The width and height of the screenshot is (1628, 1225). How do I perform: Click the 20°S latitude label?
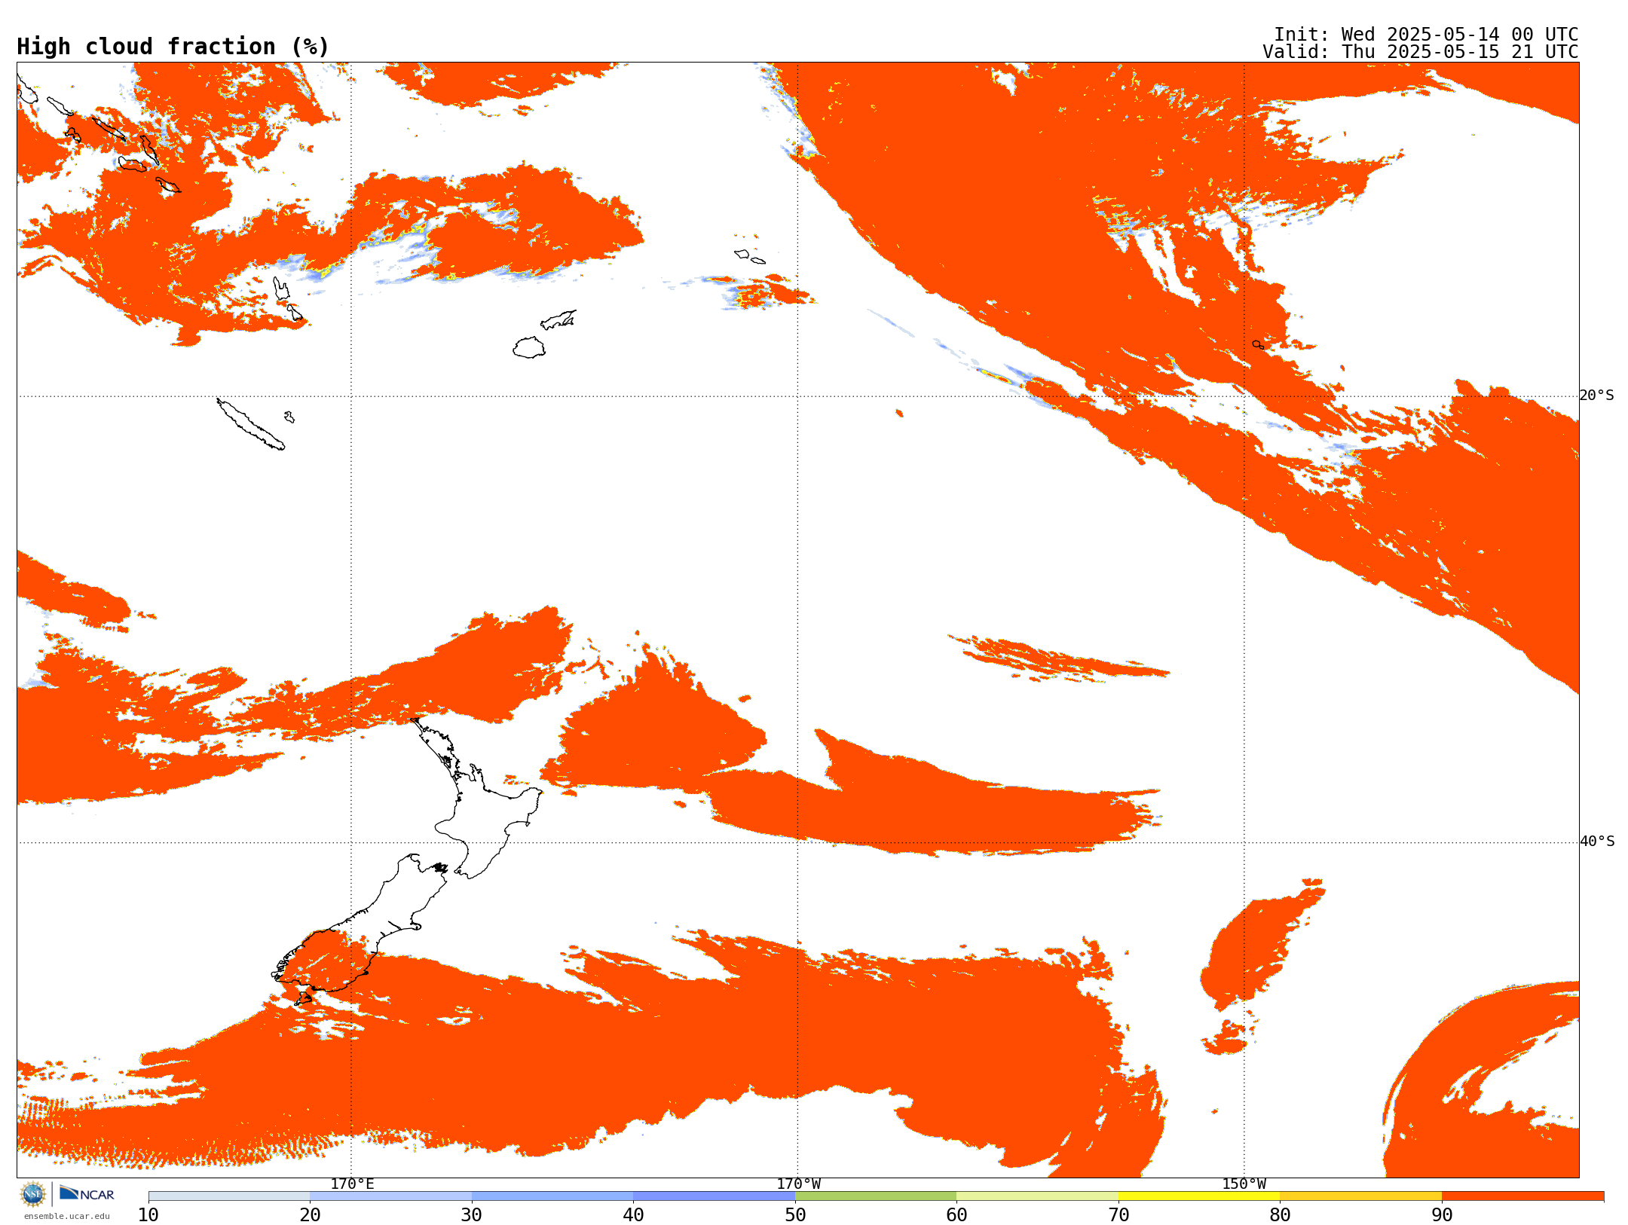[1597, 396]
